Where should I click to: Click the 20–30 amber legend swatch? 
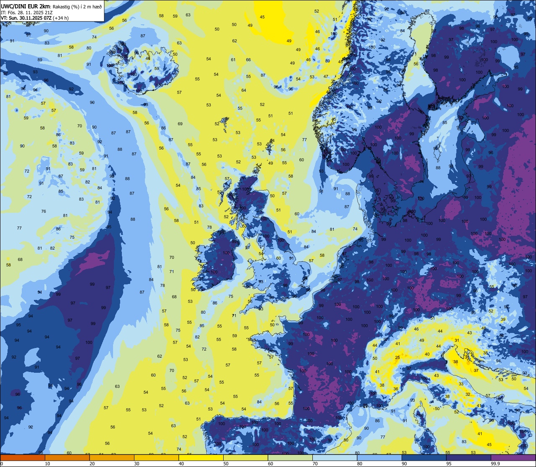112,457
